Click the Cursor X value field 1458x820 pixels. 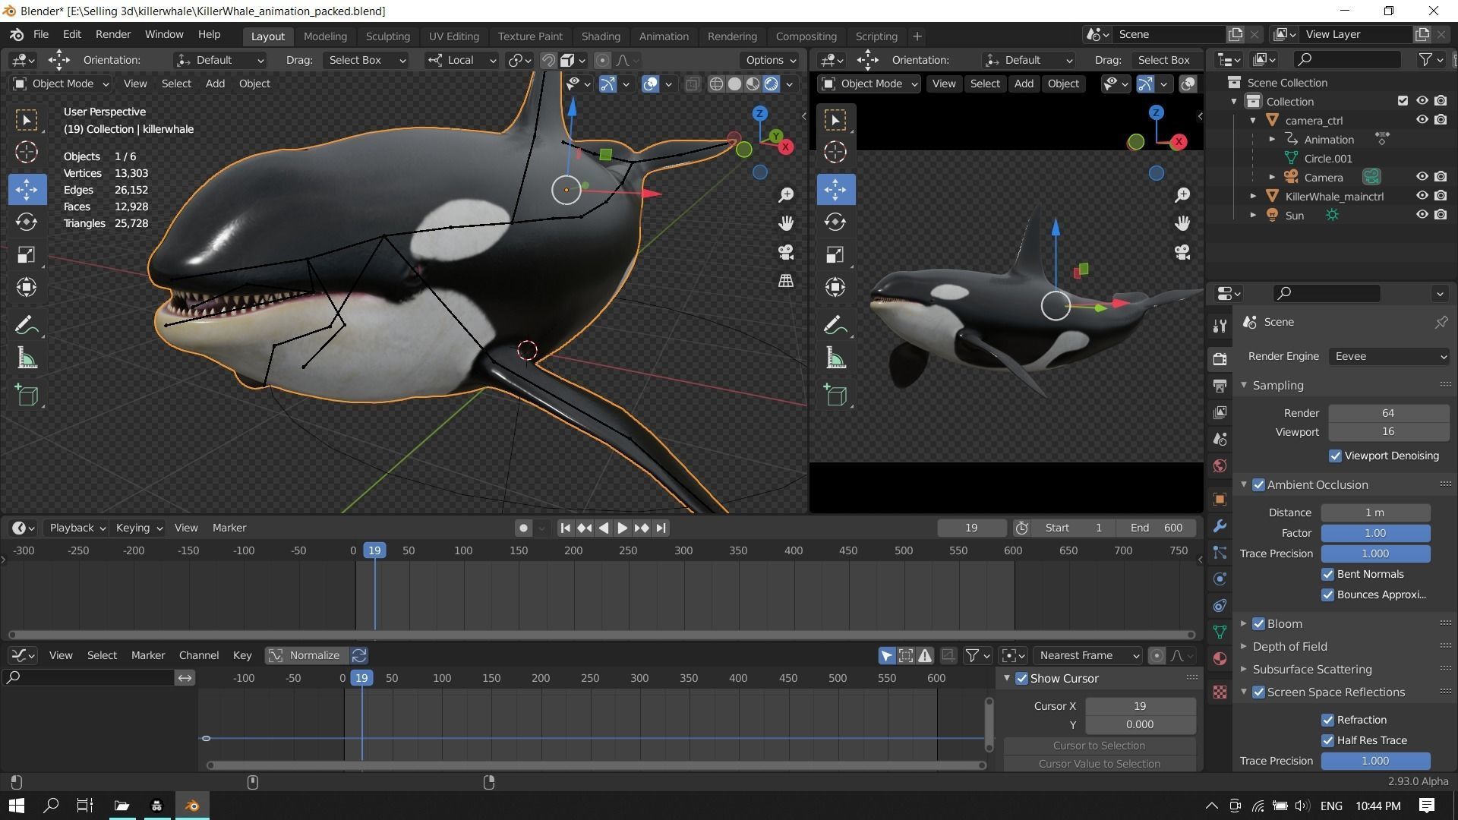[1140, 707]
